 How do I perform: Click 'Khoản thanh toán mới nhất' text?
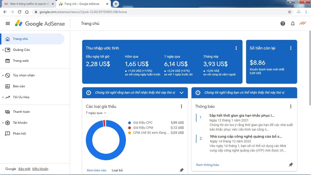point(267,69)
